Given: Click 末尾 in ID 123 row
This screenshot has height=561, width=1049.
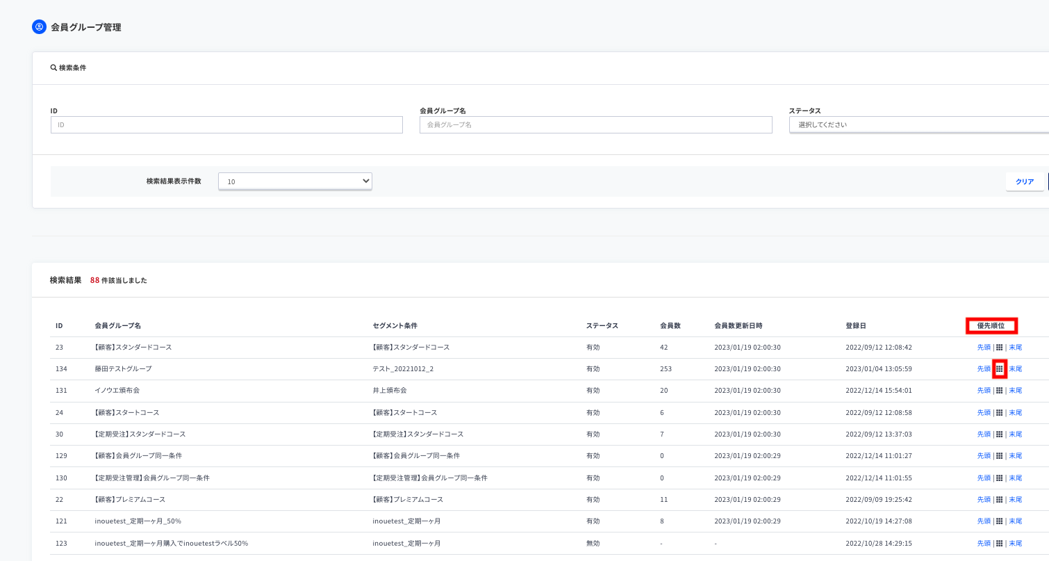Looking at the screenshot, I should tap(1016, 544).
